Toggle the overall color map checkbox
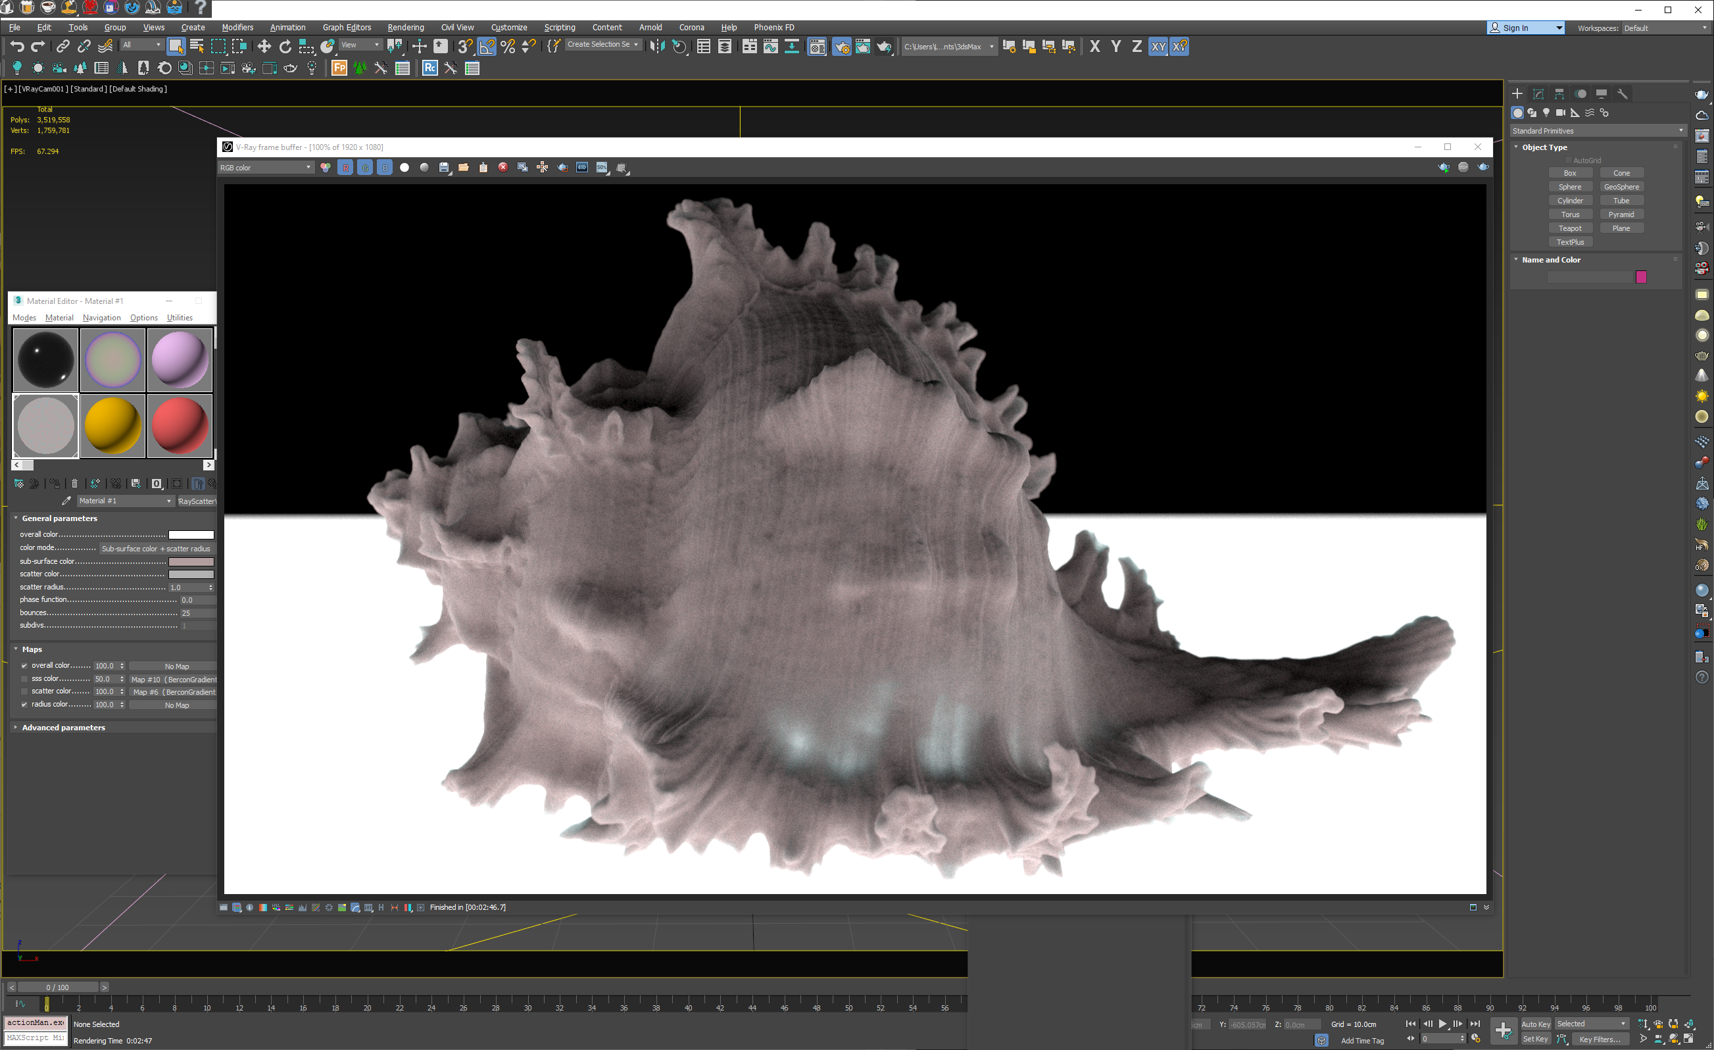 (x=24, y=666)
